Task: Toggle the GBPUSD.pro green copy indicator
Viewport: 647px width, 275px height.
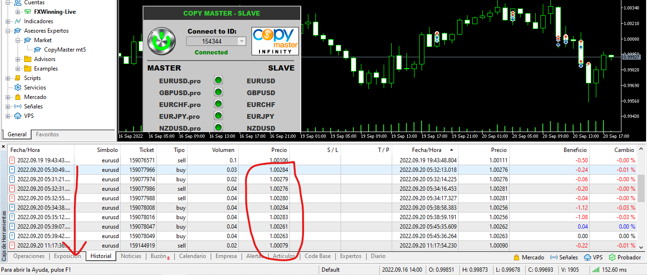Action: coord(218,92)
